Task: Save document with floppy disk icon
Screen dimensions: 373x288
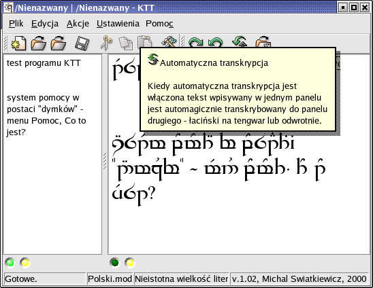Action: (x=82, y=43)
